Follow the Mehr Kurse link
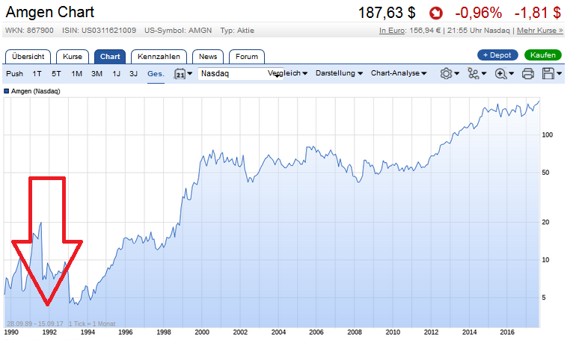This screenshot has height=340, width=567. 540,31
